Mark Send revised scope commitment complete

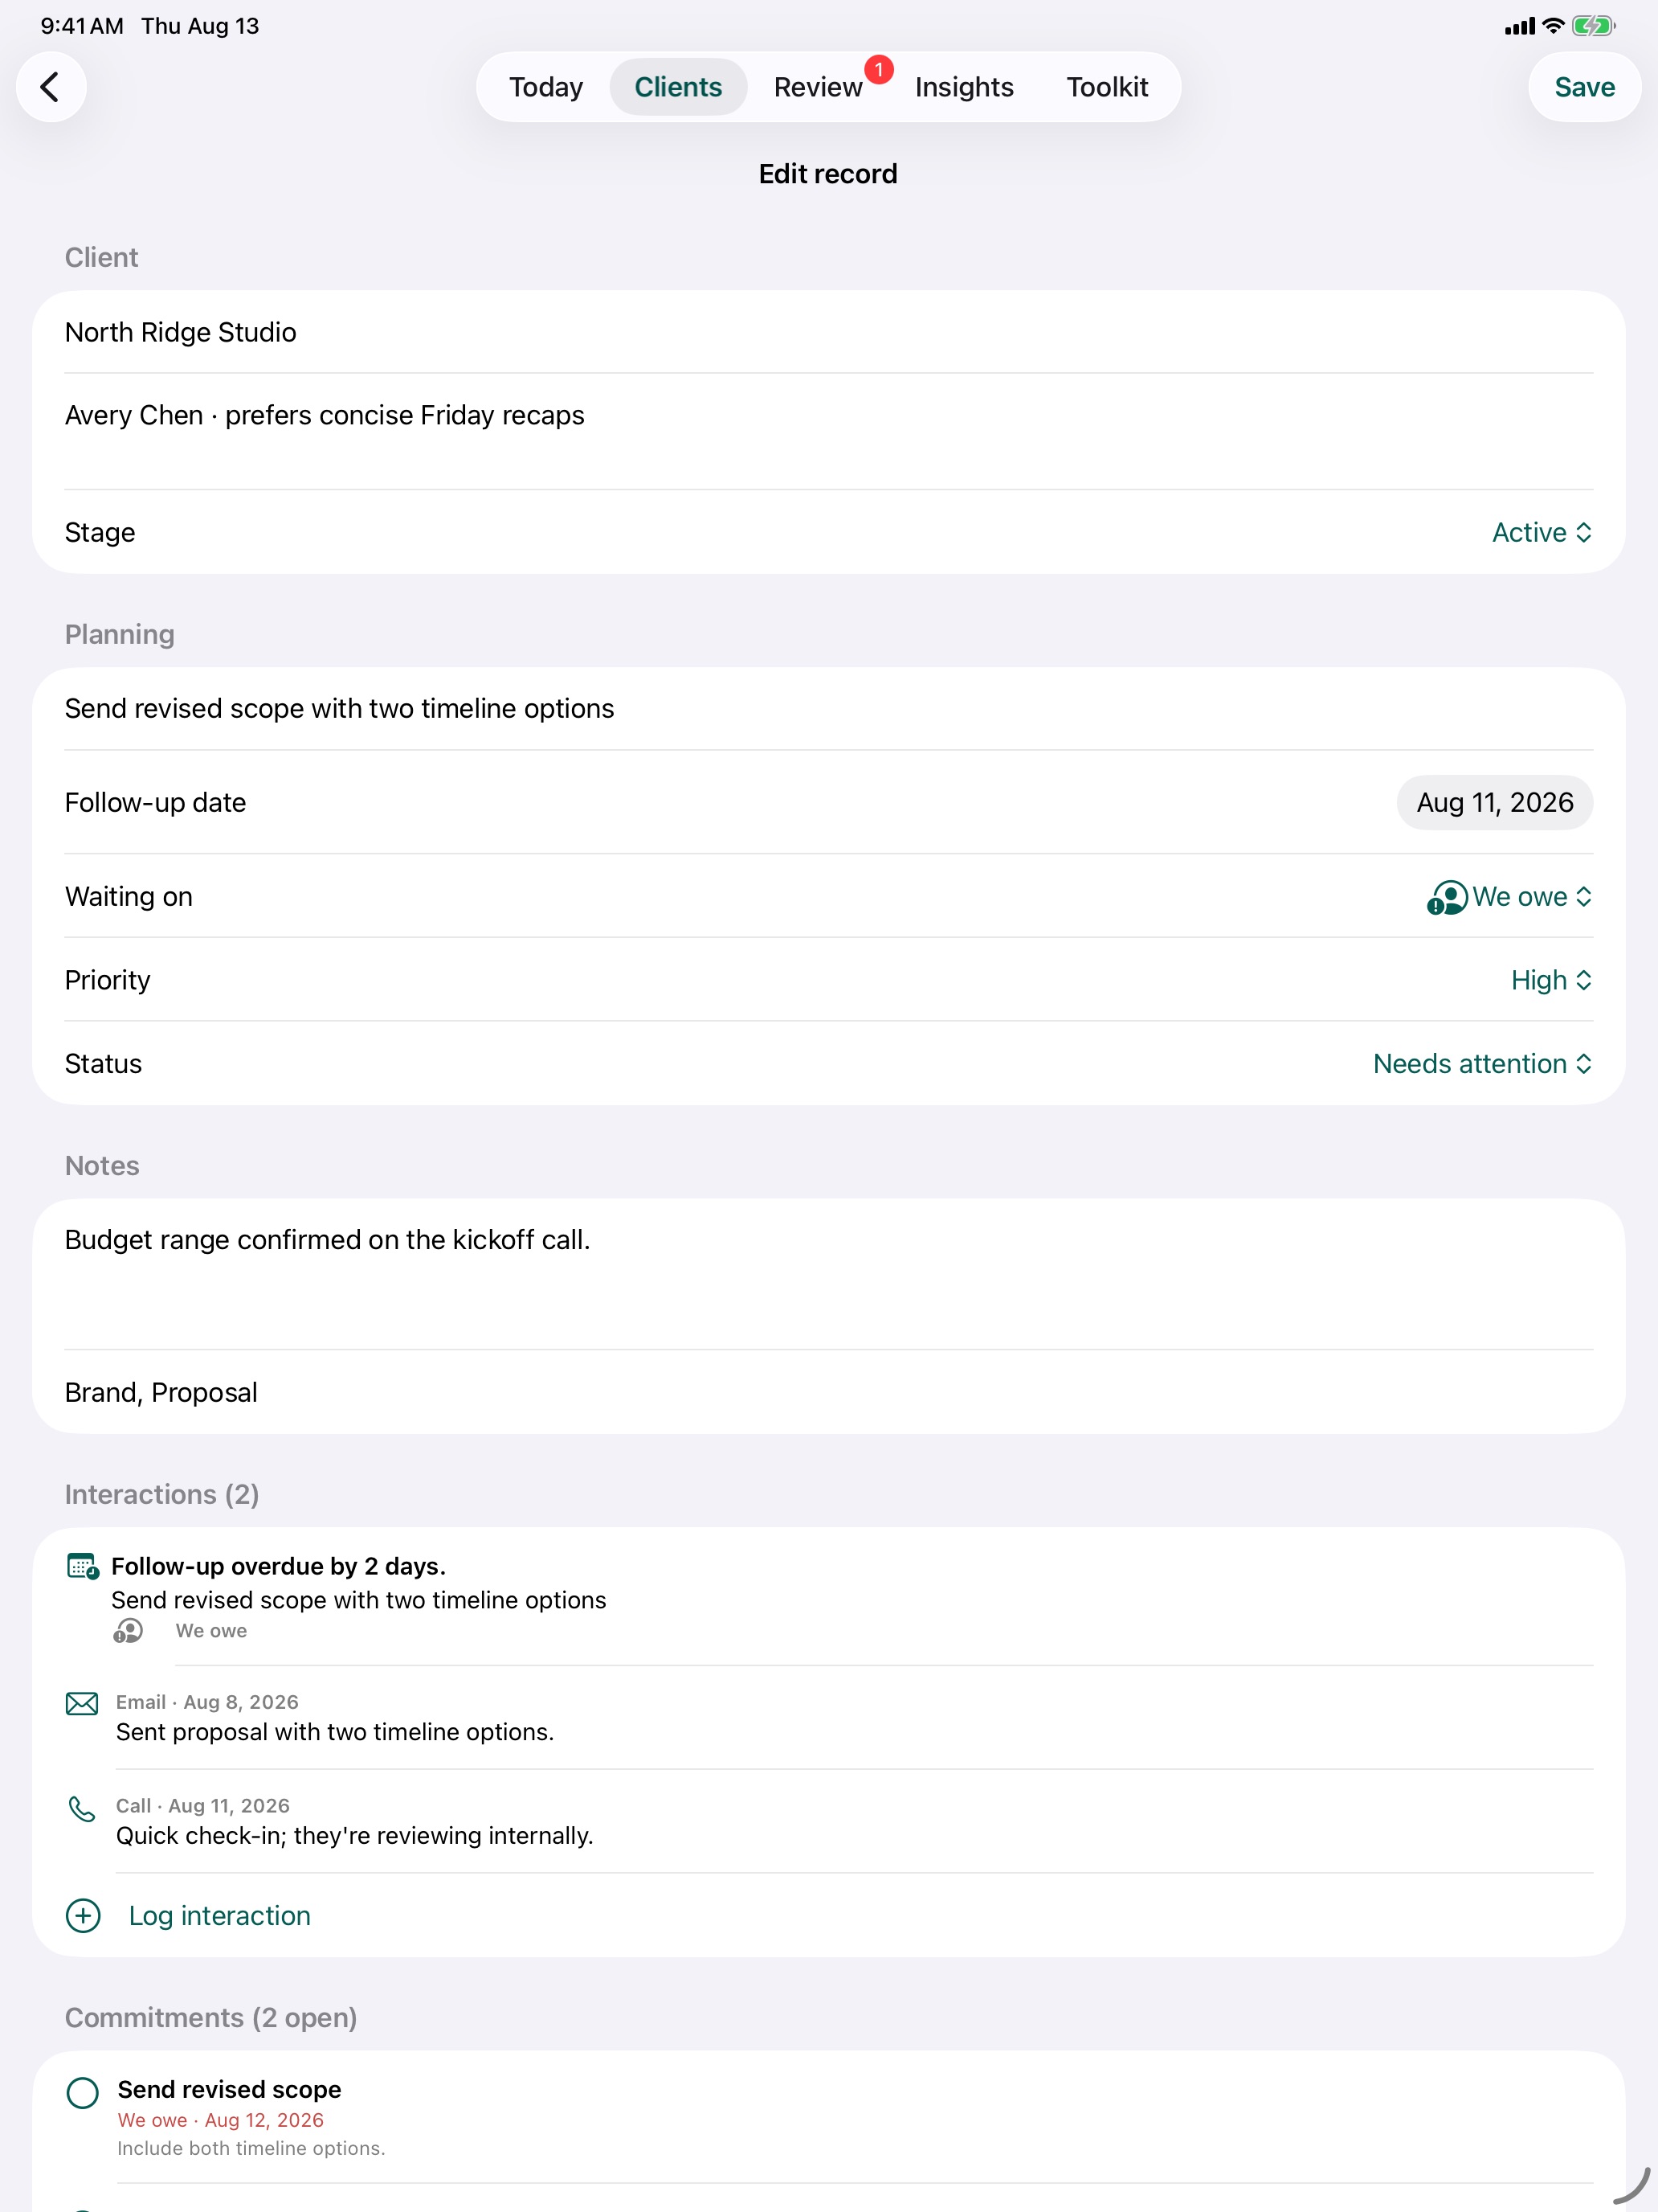pyautogui.click(x=82, y=2093)
